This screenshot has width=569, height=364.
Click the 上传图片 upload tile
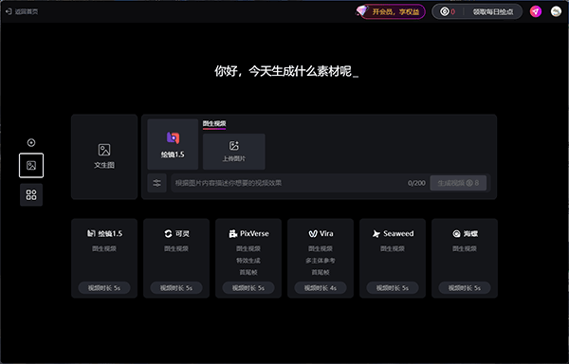pyautogui.click(x=233, y=152)
